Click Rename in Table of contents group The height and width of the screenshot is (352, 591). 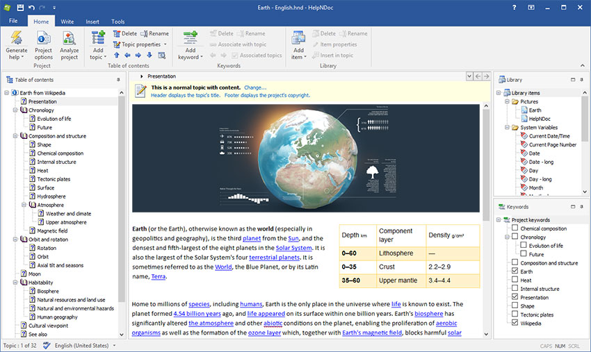click(154, 33)
